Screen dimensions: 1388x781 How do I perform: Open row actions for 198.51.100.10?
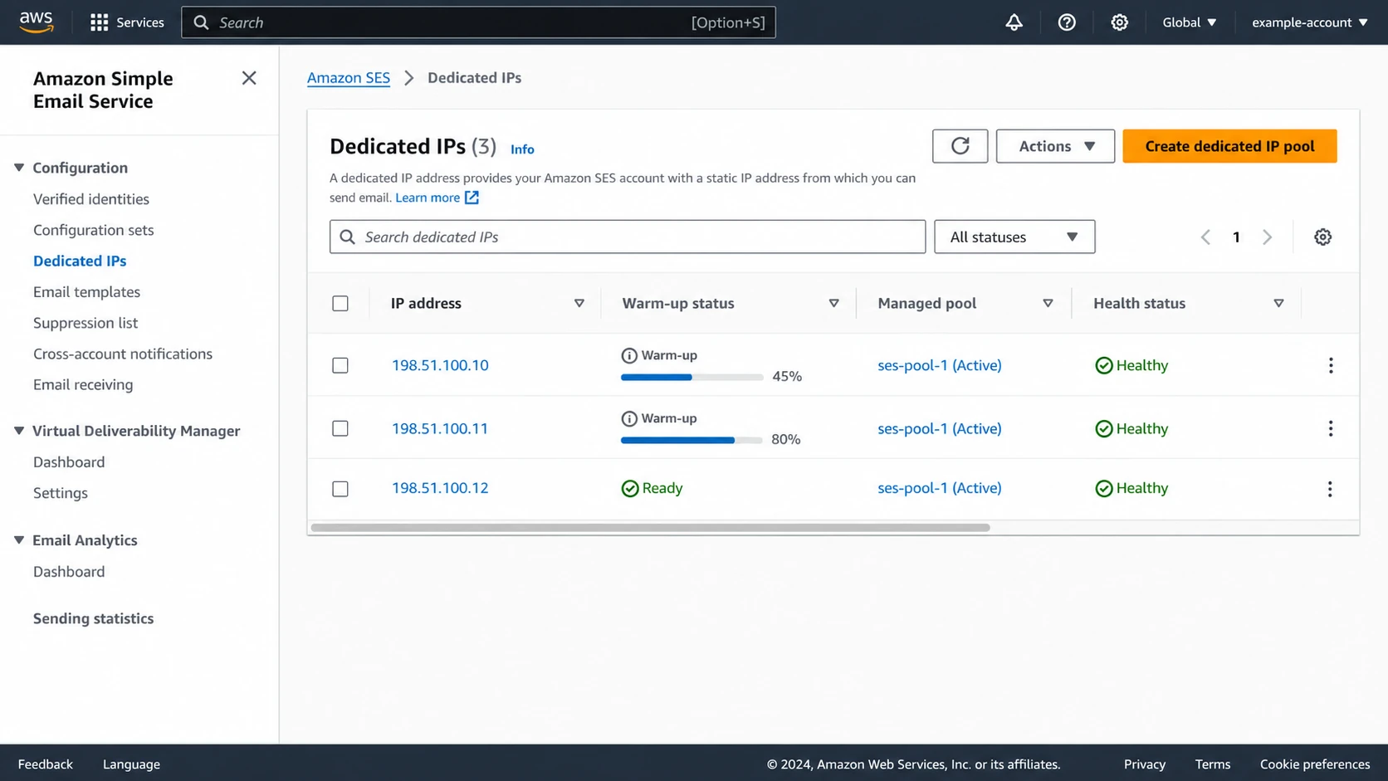point(1330,365)
